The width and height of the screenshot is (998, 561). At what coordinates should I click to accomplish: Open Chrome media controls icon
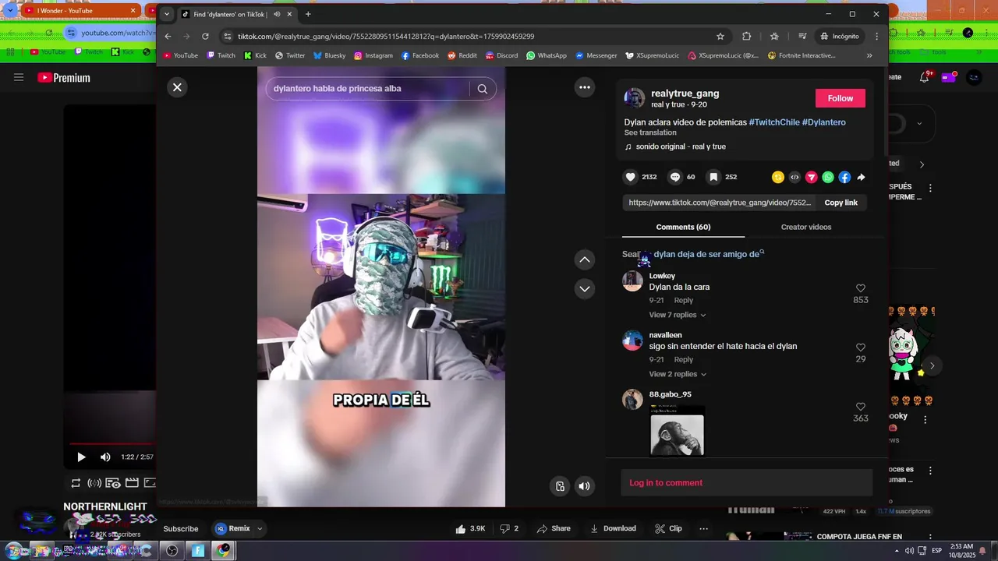(x=802, y=36)
